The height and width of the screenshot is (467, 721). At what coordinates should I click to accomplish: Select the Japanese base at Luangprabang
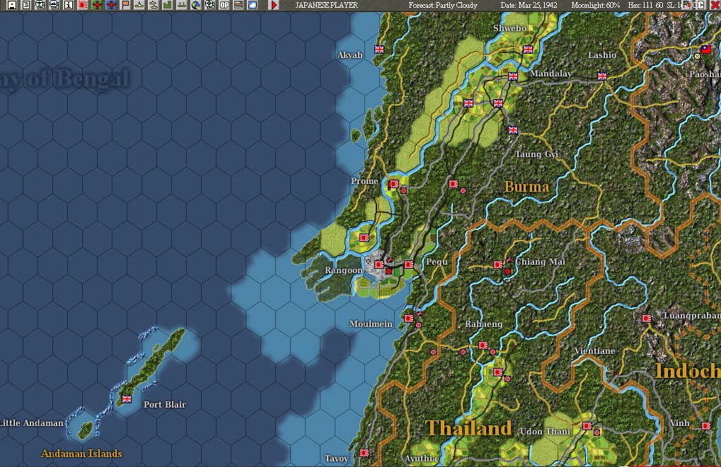[647, 318]
